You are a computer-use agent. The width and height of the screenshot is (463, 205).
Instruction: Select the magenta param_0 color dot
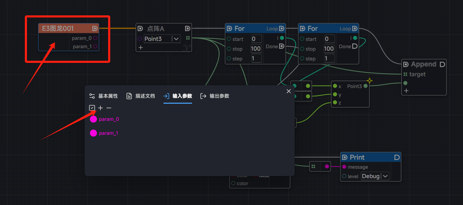(x=93, y=119)
